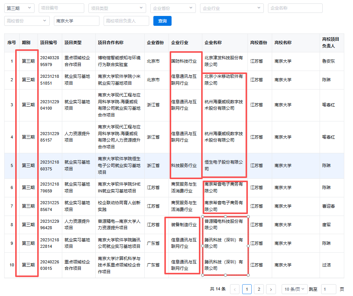Open the 项目类型 dropdown
This screenshot has width=353, height=296.
pyautogui.click(x=117, y=8)
